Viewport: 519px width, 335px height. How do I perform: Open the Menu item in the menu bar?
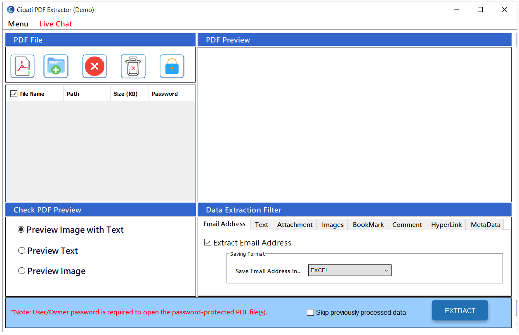[18, 24]
